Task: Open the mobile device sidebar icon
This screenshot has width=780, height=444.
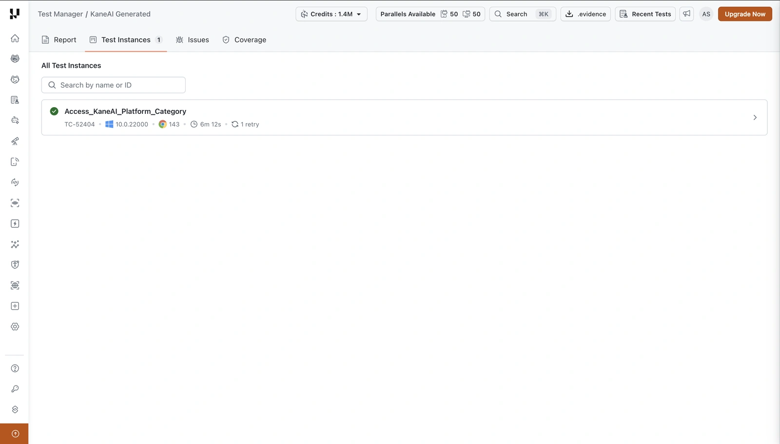Action: pyautogui.click(x=15, y=162)
